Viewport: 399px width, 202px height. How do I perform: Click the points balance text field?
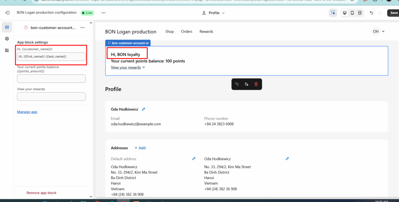pos(51,79)
